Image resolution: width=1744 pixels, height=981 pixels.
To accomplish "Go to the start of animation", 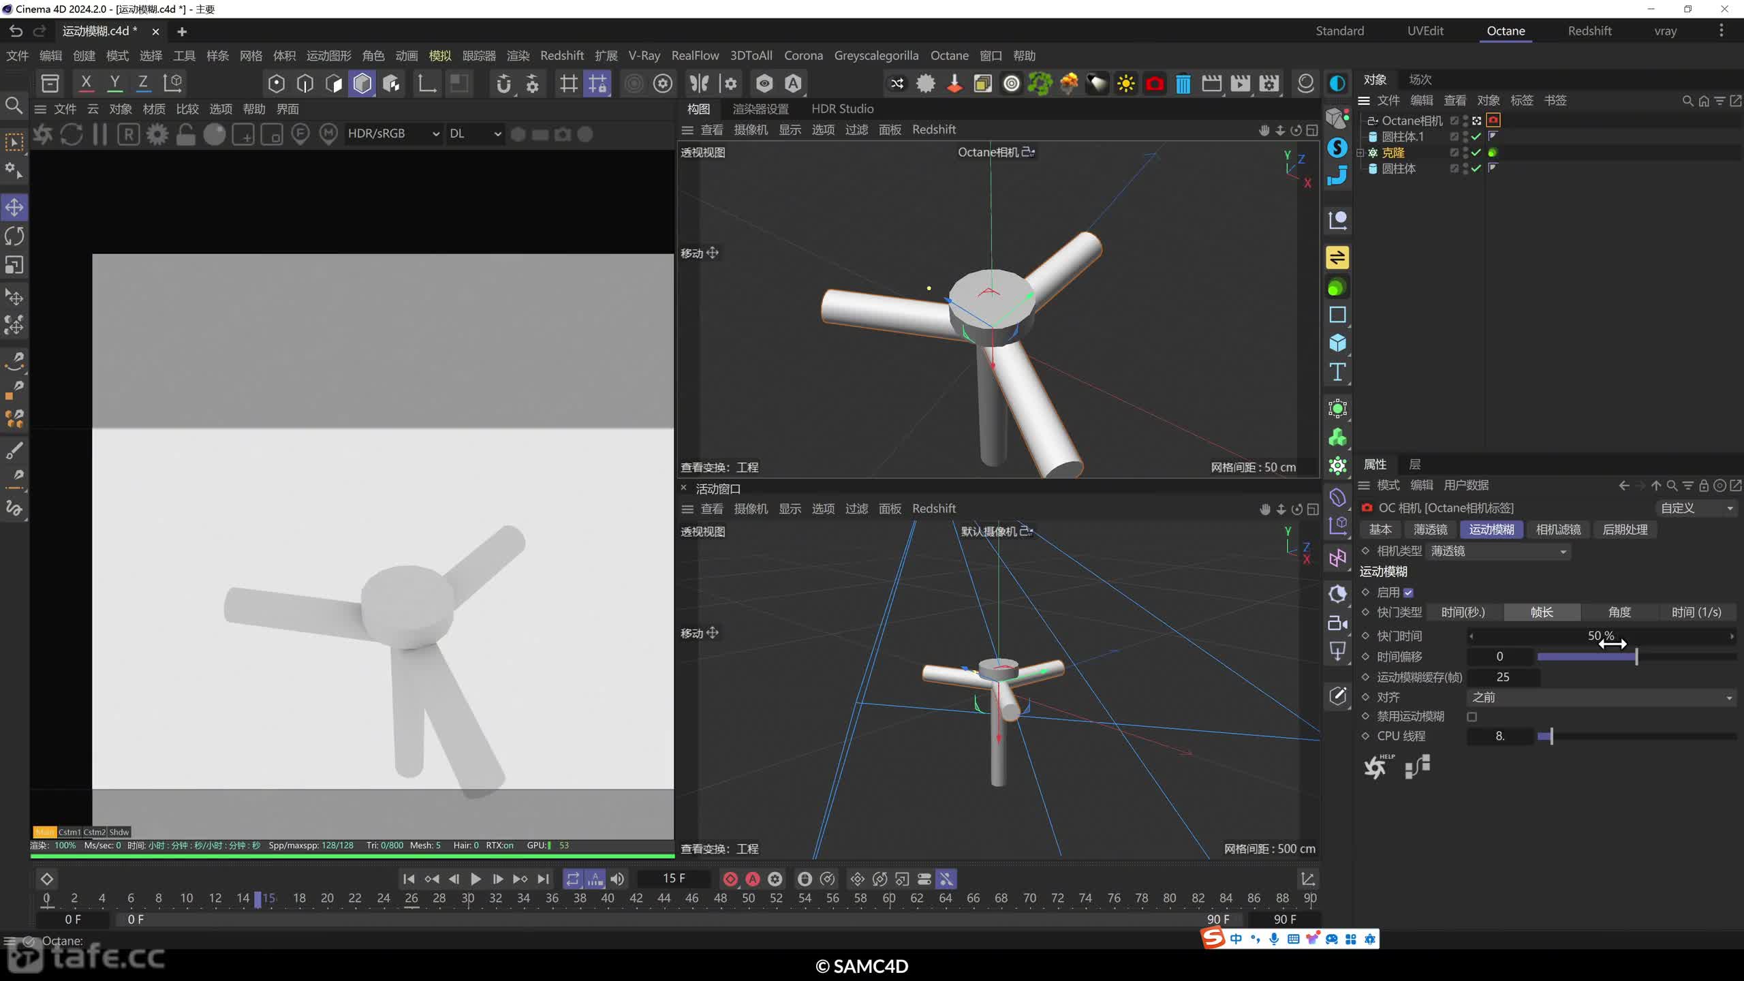I will point(408,879).
